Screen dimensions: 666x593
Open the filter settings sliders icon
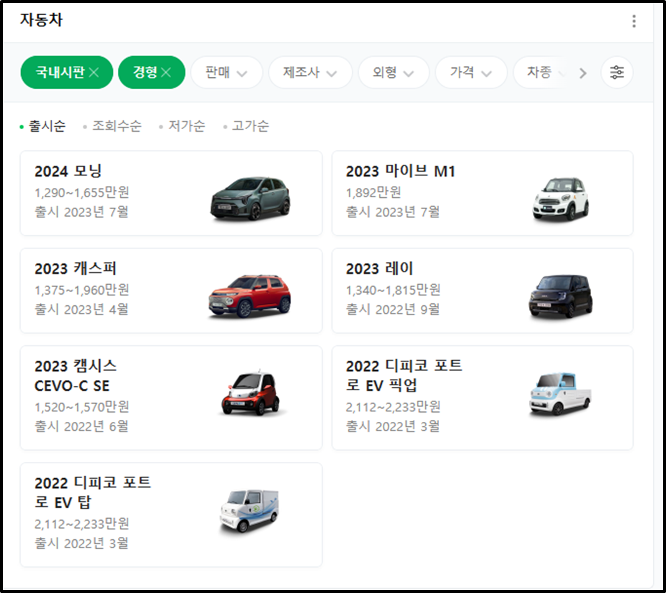pyautogui.click(x=617, y=72)
